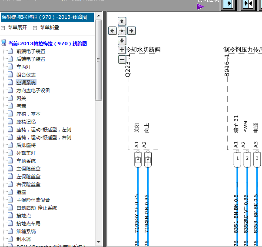Expand all menus via 菜单展开
Viewport: 262px width, 247px height.
[19, 27]
